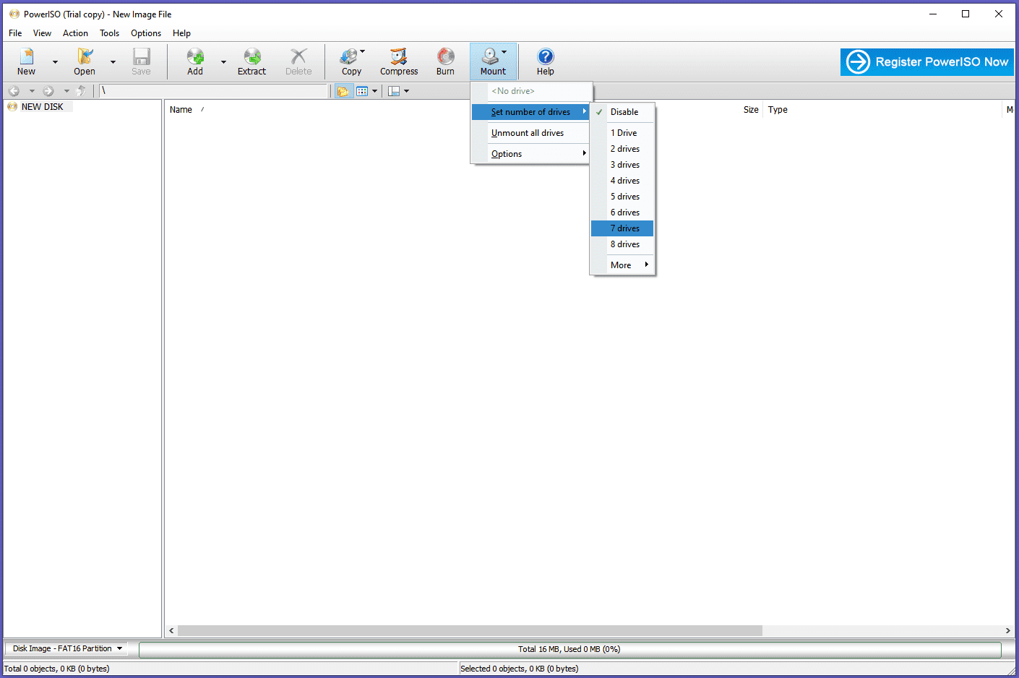Select NEW DISK in the folder tree
The height and width of the screenshot is (678, 1019).
[42, 106]
